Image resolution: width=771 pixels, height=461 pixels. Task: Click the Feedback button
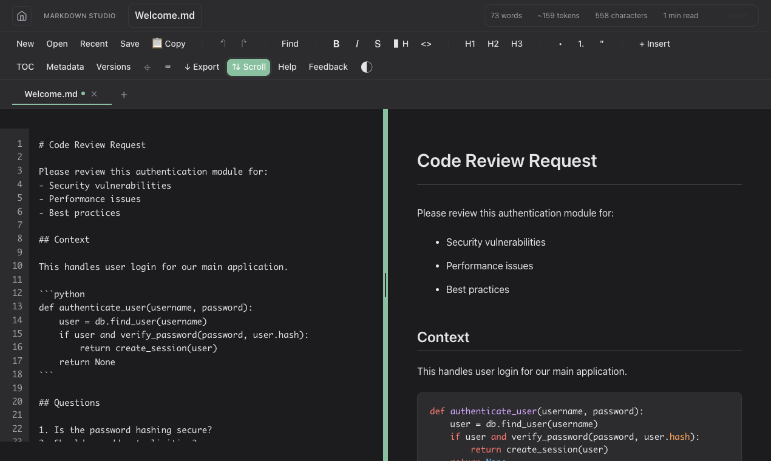point(328,67)
